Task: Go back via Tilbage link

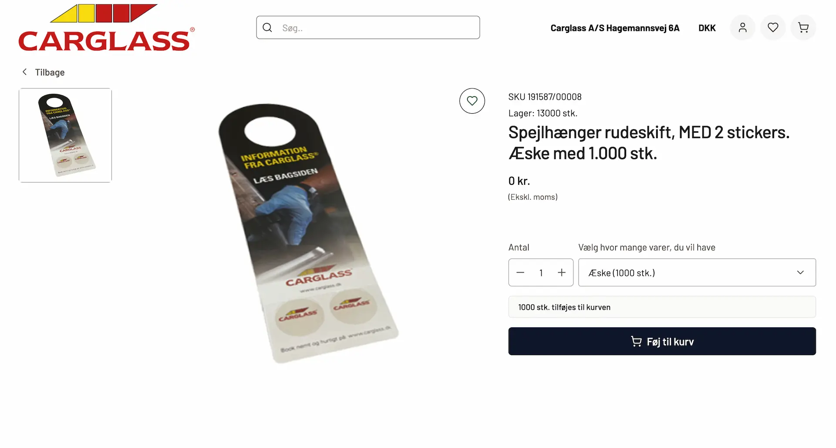Action: coord(50,72)
